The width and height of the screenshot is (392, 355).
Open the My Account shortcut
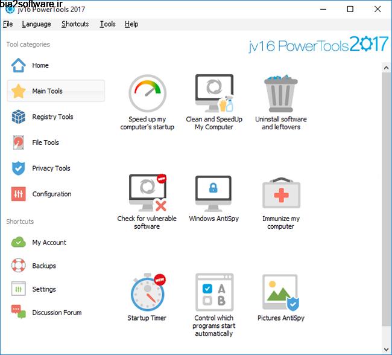pos(49,243)
